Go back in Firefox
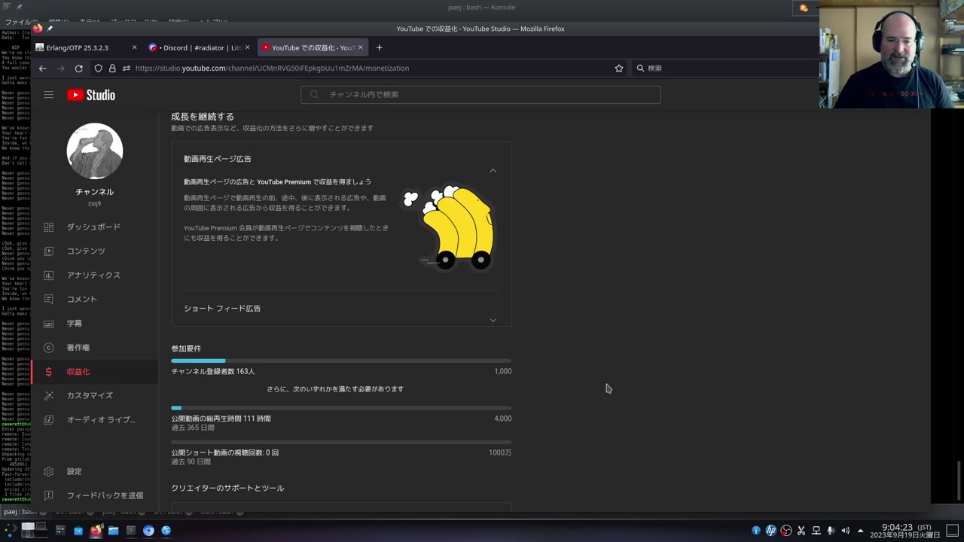The height and width of the screenshot is (542, 964). pyautogui.click(x=42, y=68)
